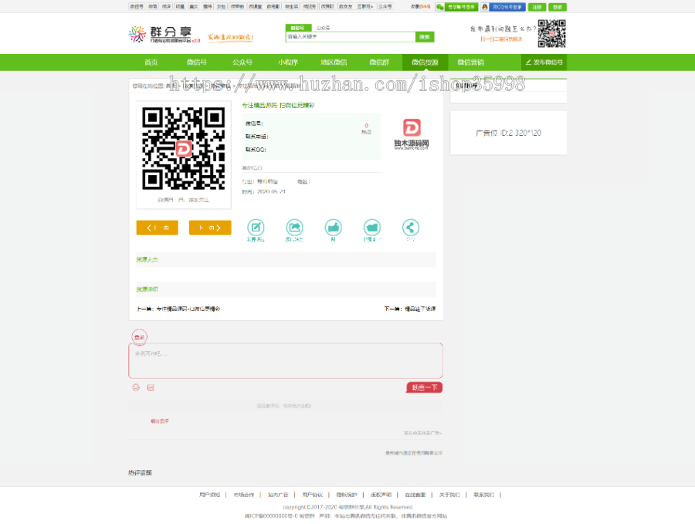Open the 微信营销 category menu
Screen dimensions: 695x524
click(473, 63)
